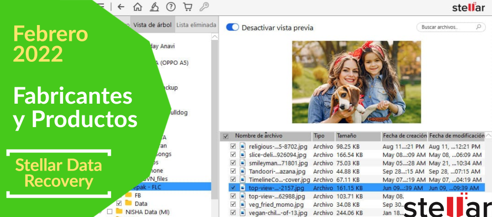Viewport: 492px width, 217px height.
Task: Click file icon of vegan-chil...-of-13.jpg
Action: [242, 212]
